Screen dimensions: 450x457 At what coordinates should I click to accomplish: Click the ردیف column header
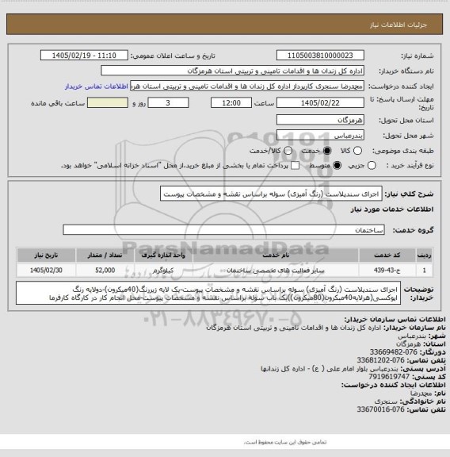tap(425, 255)
